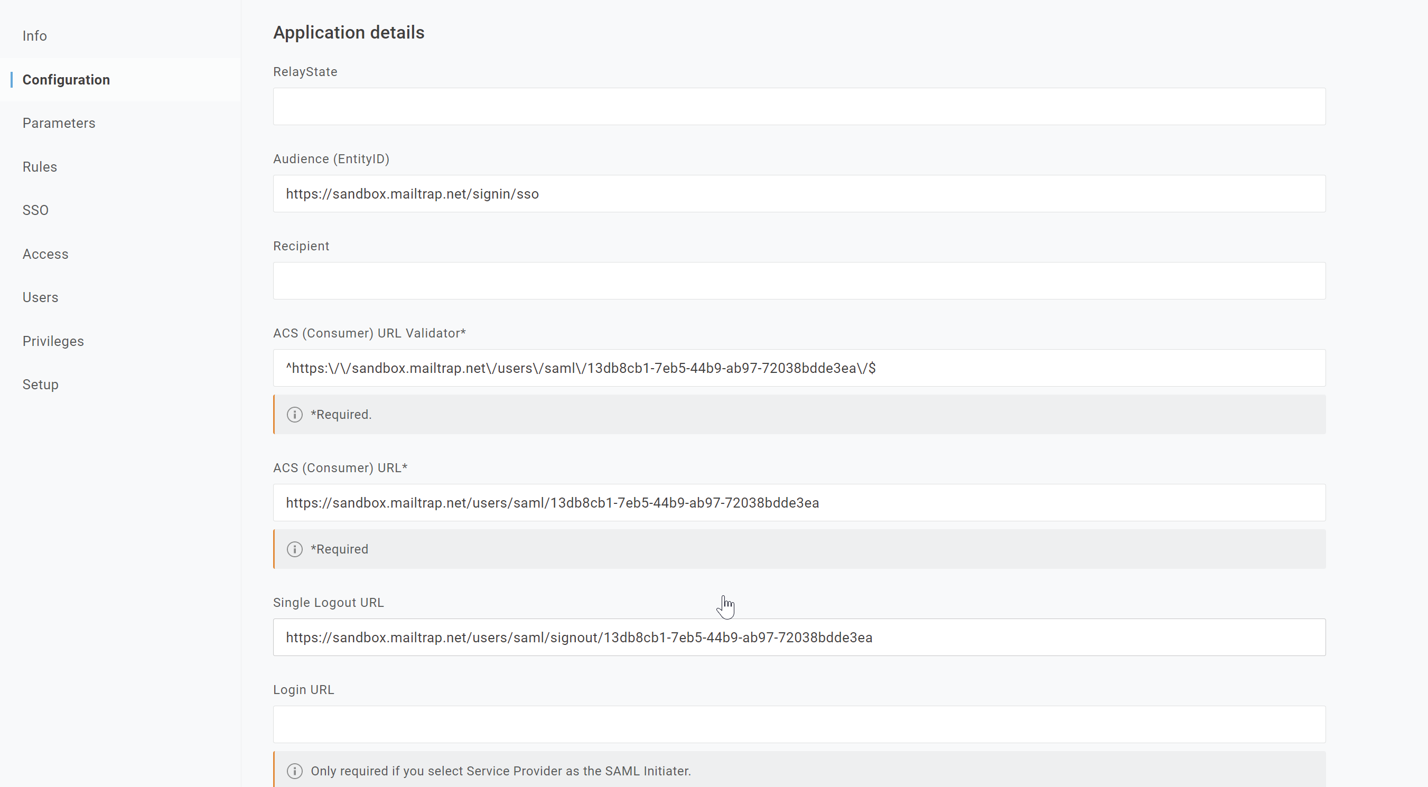
Task: Click the 'Login URL' label
Action: click(303, 689)
